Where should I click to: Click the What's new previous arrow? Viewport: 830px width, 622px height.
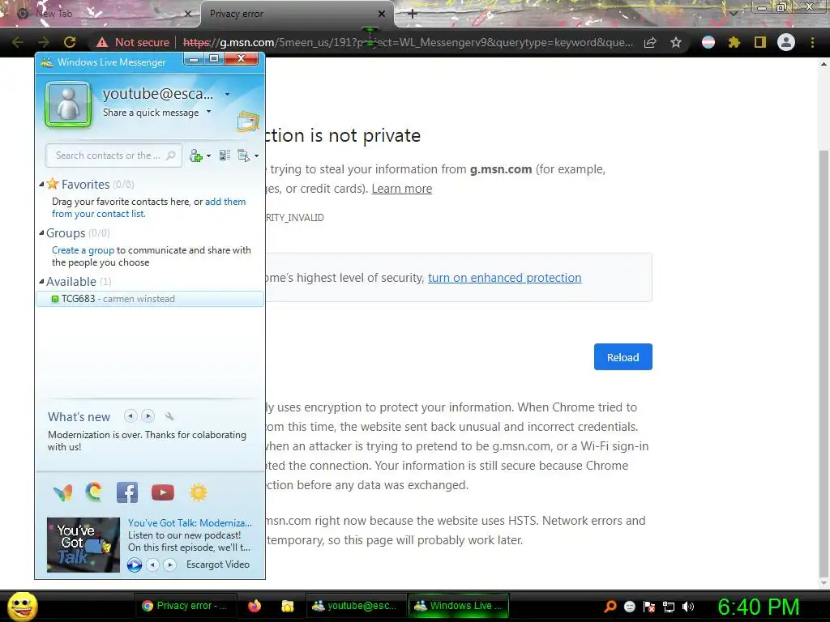130,416
